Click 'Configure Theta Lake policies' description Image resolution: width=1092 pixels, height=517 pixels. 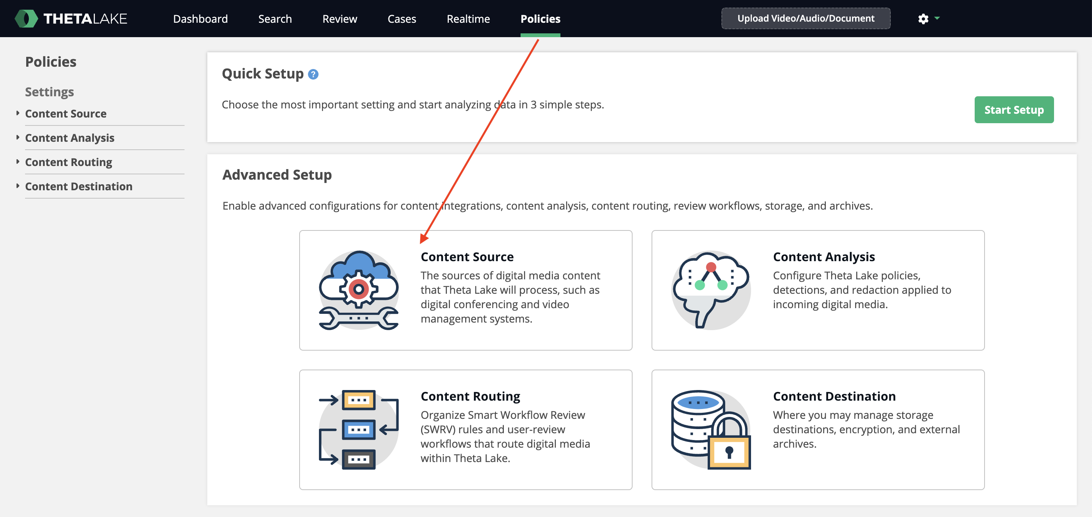(862, 290)
